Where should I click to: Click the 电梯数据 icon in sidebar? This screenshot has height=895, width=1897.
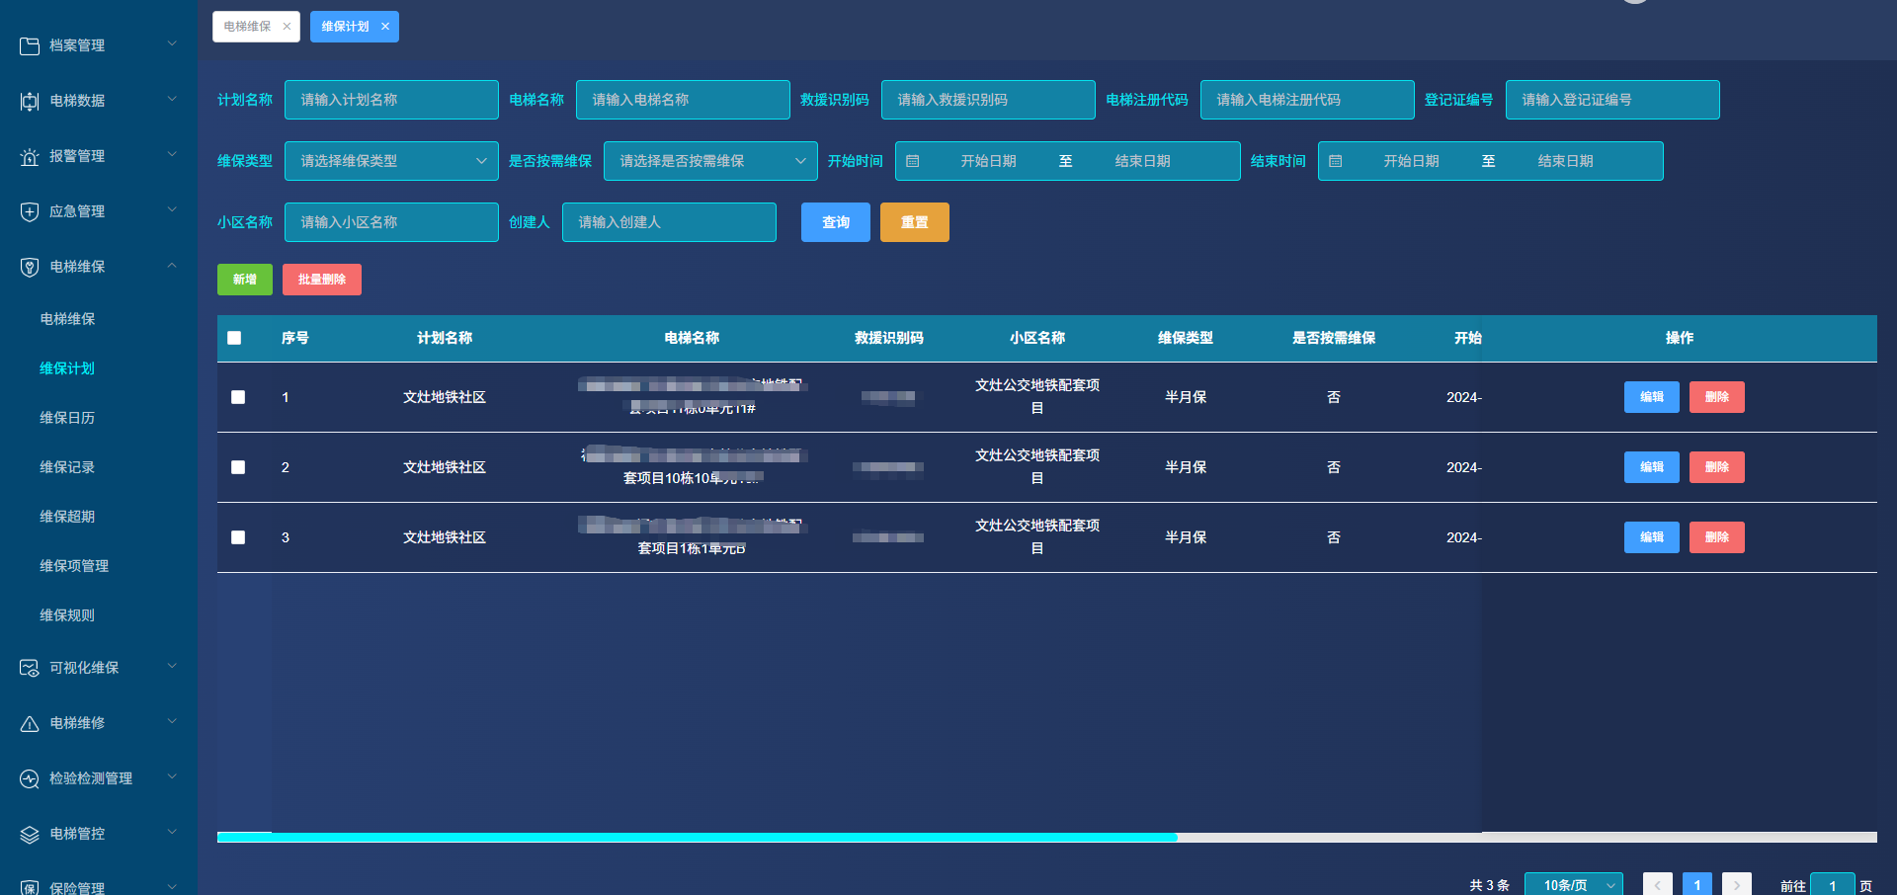[30, 101]
